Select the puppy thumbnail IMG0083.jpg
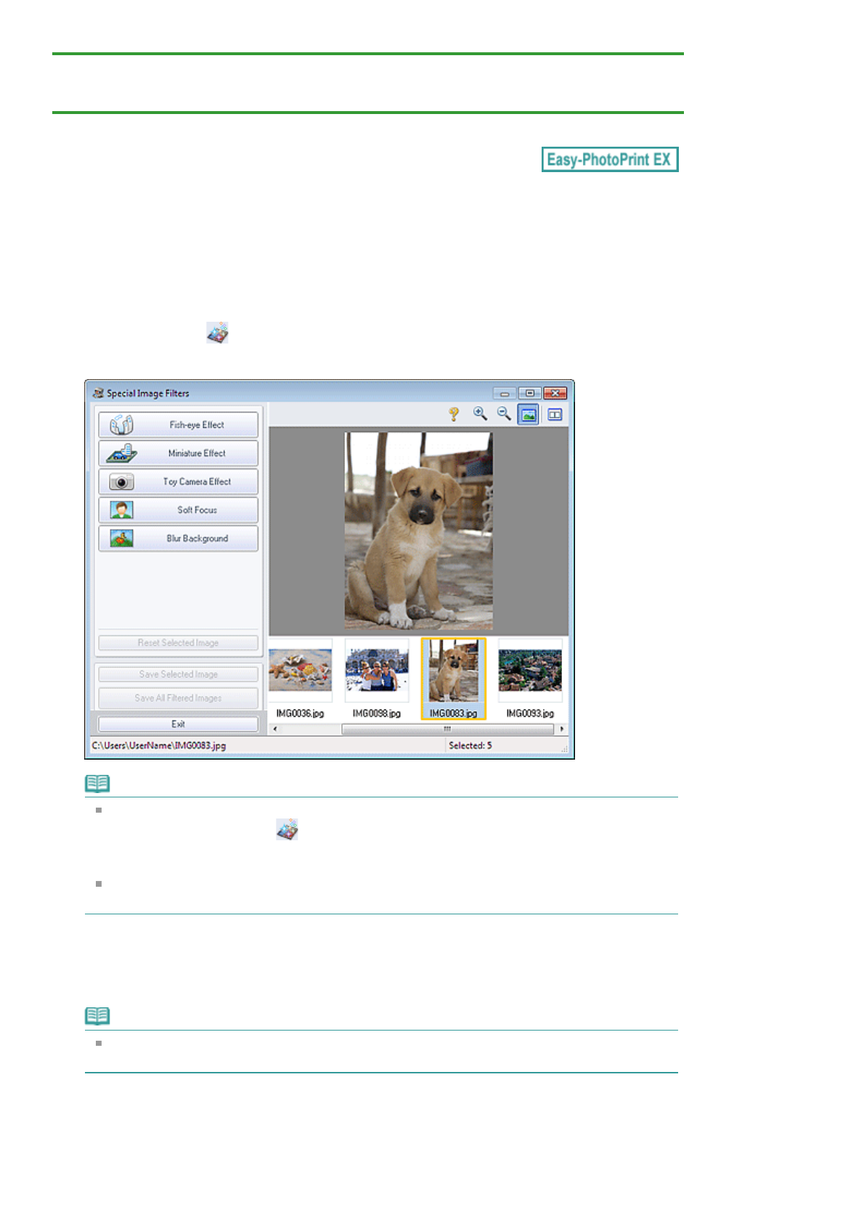 pyautogui.click(x=453, y=679)
